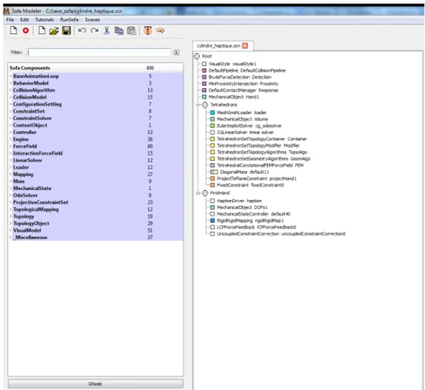Click the red stop icon in toolbar
425x390 pixels.
25,31
